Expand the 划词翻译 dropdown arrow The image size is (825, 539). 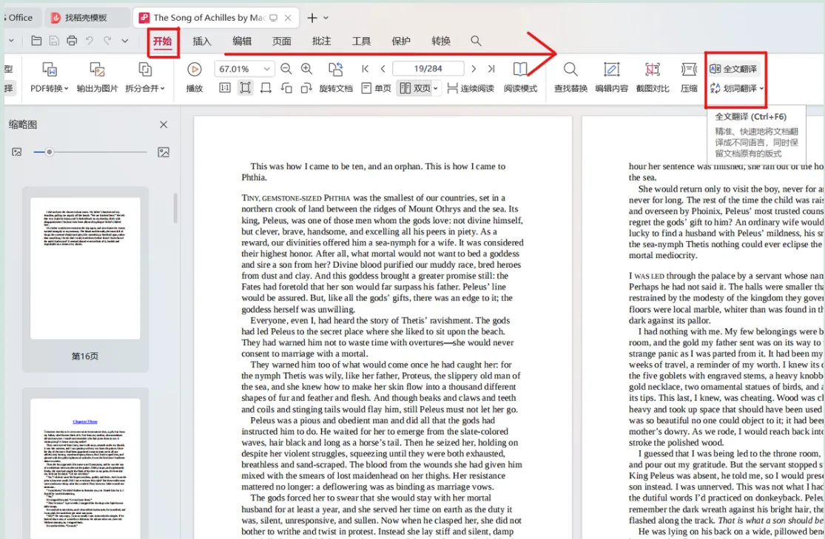[x=761, y=88]
